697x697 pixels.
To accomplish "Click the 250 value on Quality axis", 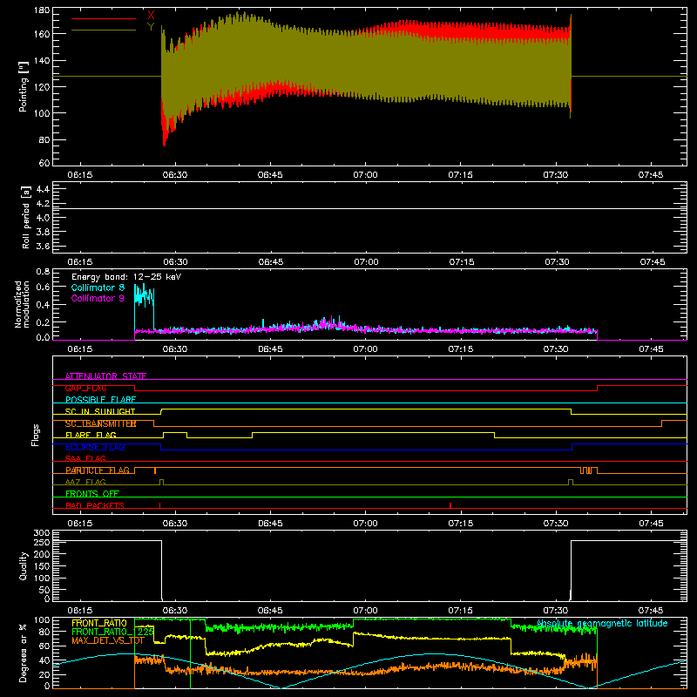I will tap(42, 542).
